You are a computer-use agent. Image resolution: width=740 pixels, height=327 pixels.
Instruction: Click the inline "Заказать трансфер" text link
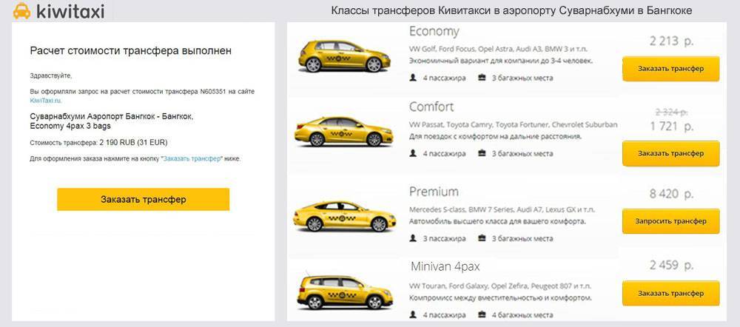click(x=191, y=158)
